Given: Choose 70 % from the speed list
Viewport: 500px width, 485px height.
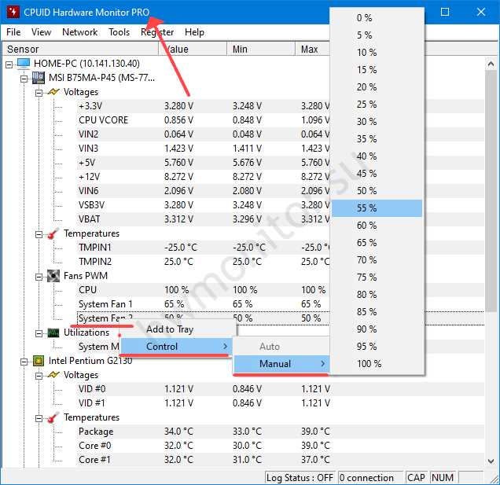Looking at the screenshot, I should 377,260.
